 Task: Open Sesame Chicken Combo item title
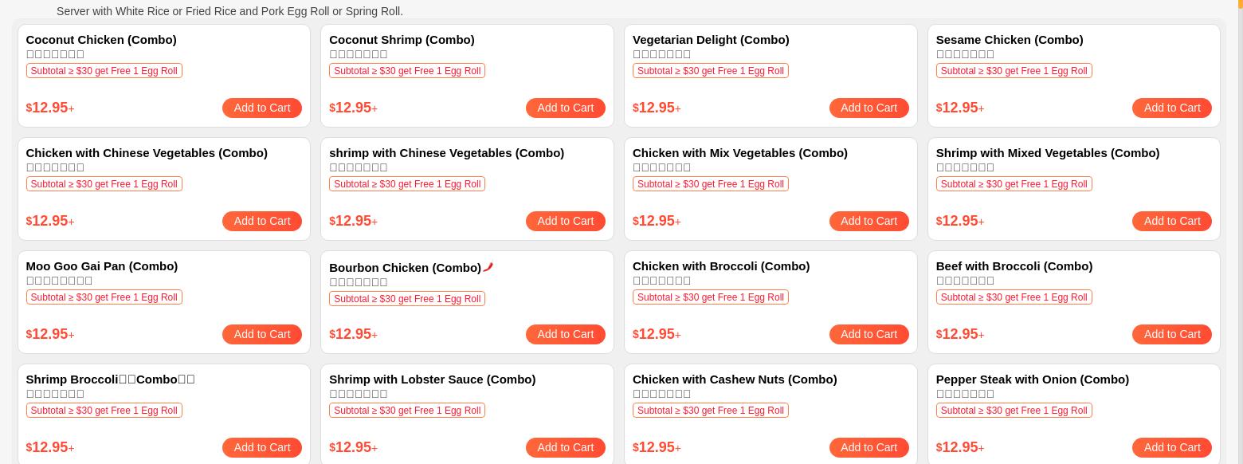coord(1009,39)
